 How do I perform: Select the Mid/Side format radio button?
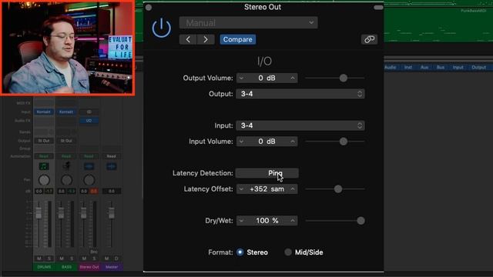tap(287, 252)
